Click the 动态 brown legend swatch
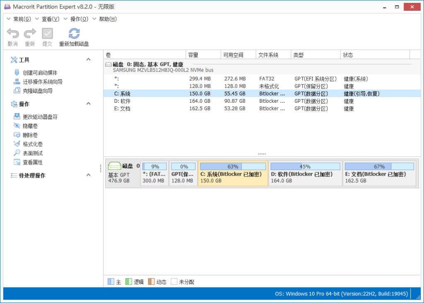The width and height of the screenshot is (424, 303). [x=152, y=281]
